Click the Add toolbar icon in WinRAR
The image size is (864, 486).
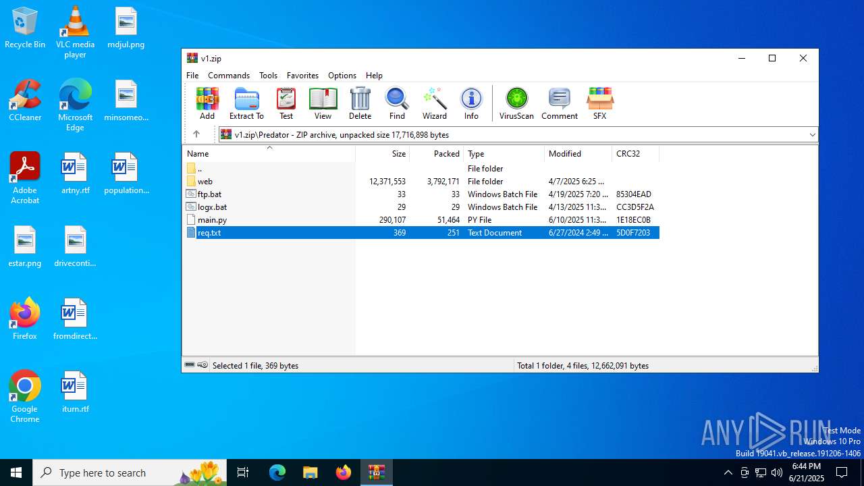pyautogui.click(x=207, y=103)
